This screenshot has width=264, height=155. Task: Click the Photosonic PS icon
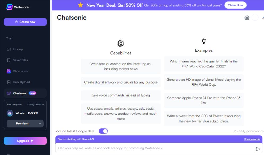click(9, 71)
